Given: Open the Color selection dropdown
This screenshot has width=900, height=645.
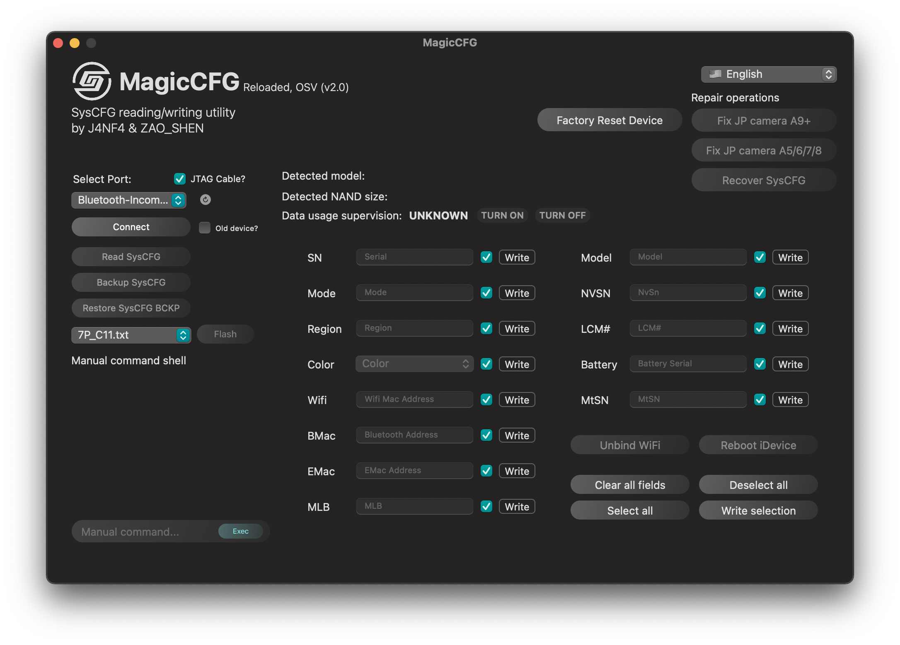Looking at the screenshot, I should (x=415, y=364).
